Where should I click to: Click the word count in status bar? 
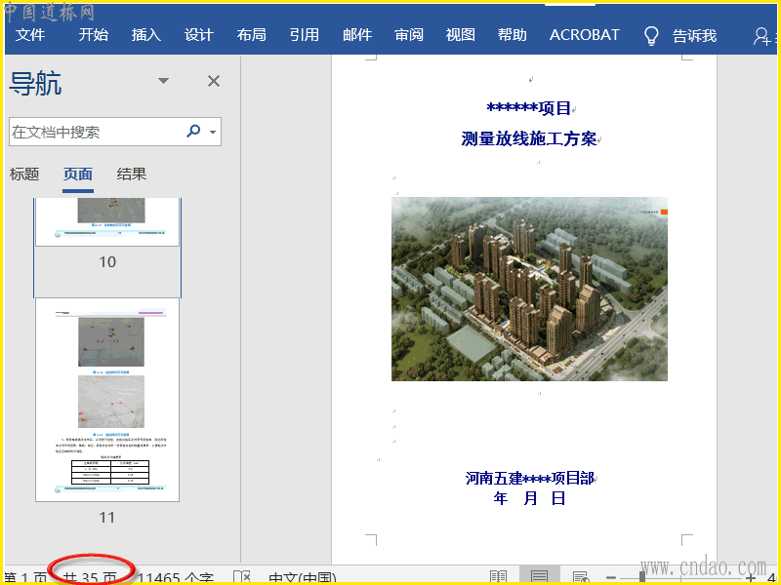pos(176,578)
